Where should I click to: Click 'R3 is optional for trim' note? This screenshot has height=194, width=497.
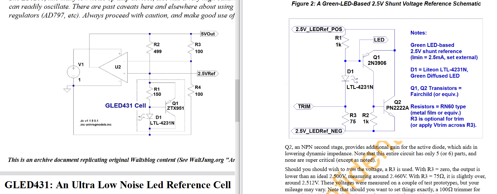click(x=437, y=119)
